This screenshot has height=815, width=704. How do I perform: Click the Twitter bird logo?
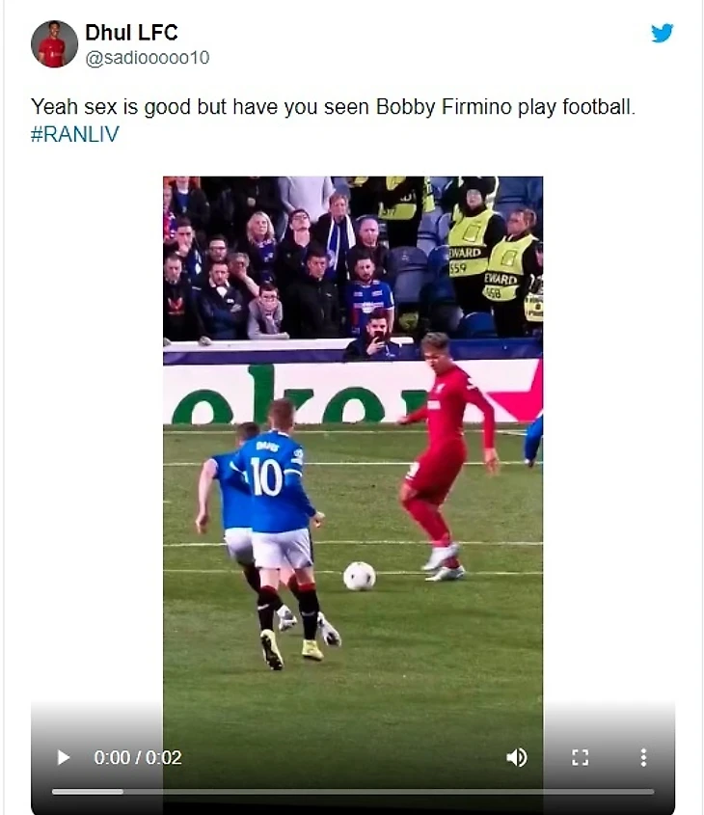pyautogui.click(x=662, y=33)
